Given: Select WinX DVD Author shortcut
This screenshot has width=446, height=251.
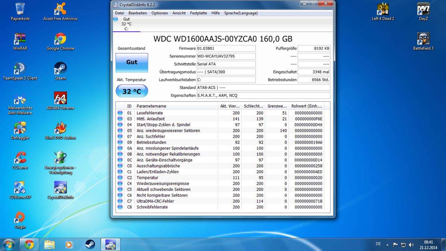Looking at the screenshot, I should (x=60, y=131).
